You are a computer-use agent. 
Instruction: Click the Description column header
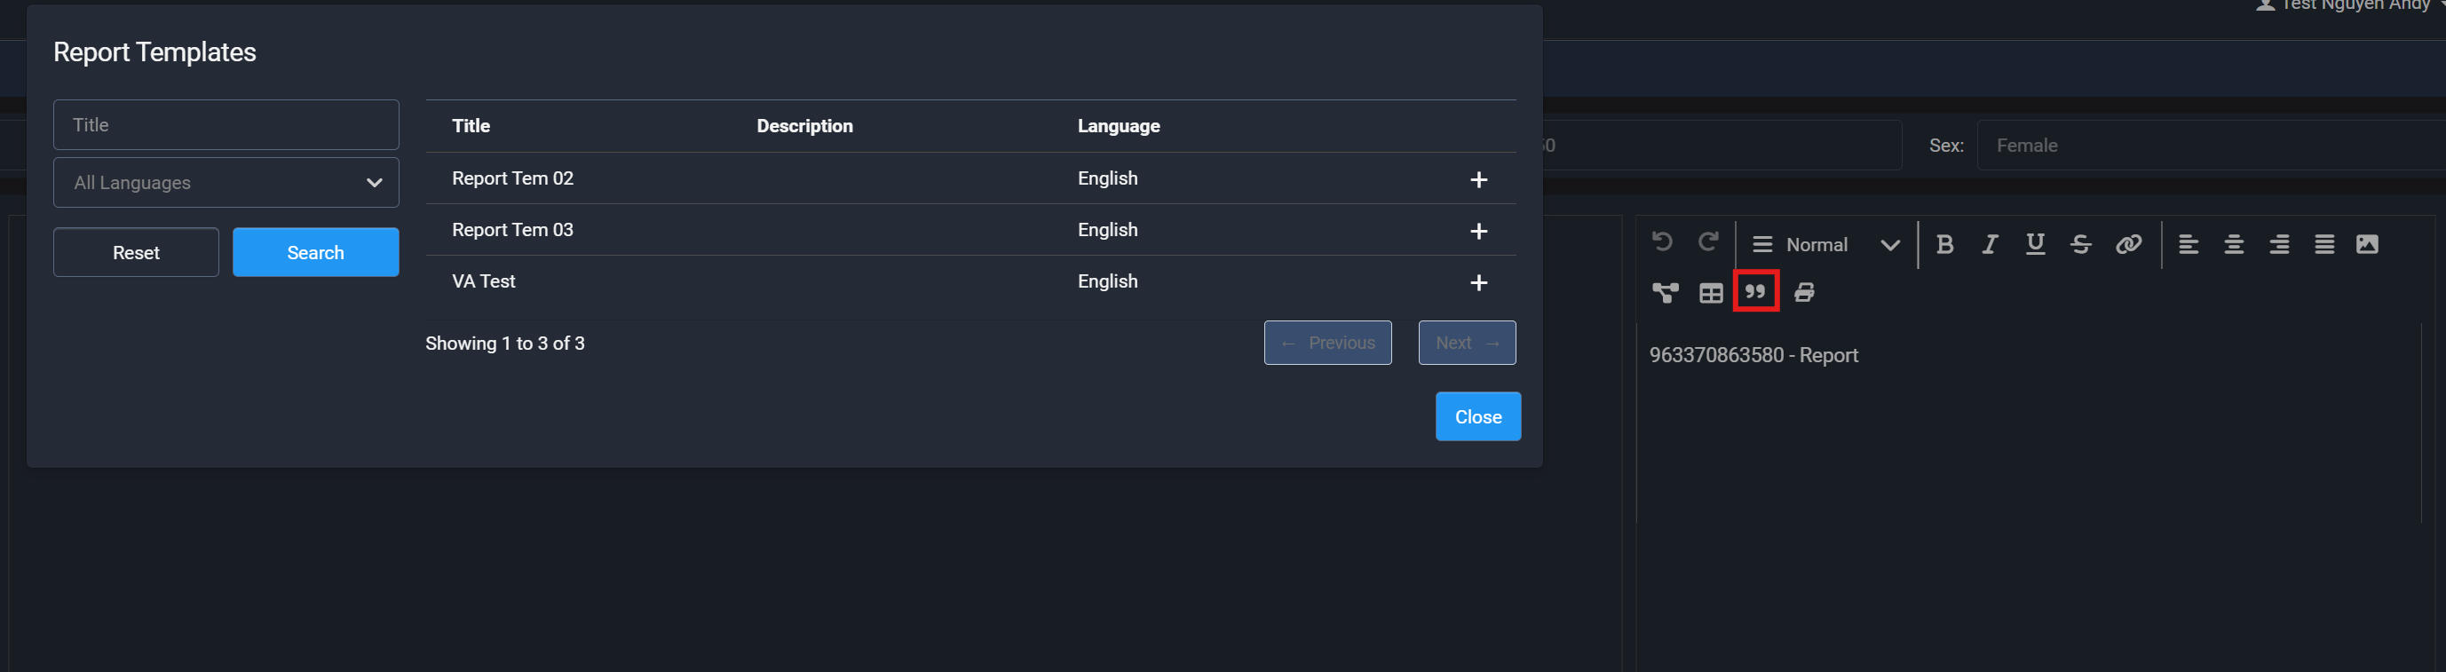[x=804, y=125]
